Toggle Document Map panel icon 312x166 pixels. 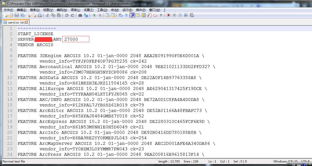pos(144,15)
